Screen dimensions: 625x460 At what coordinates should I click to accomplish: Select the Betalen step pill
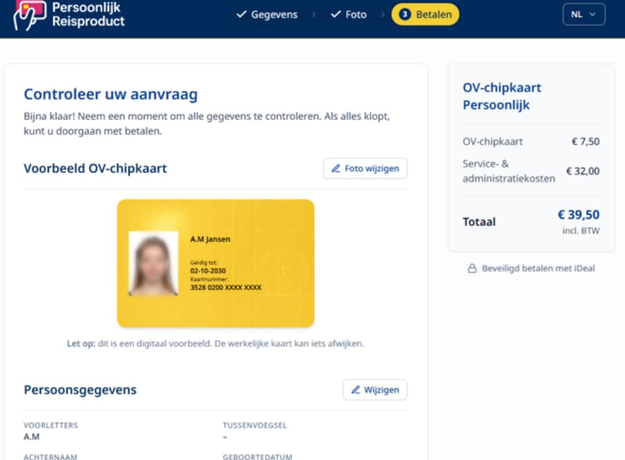click(426, 14)
